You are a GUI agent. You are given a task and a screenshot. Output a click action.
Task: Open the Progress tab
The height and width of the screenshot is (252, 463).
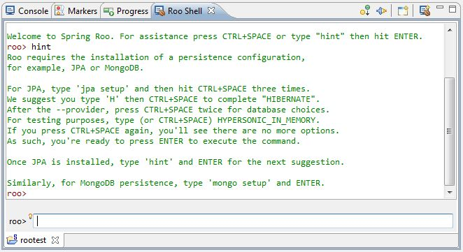126,11
